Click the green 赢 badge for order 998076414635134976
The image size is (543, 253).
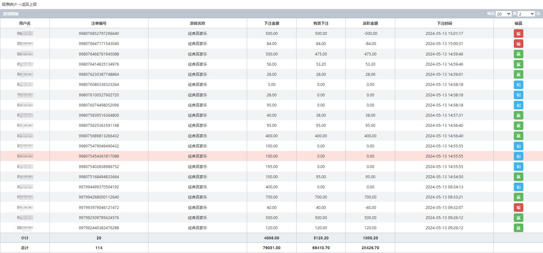click(x=519, y=64)
